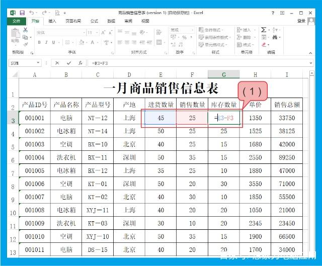This screenshot has width=322, height=266.
Task: Click the Borders icon
Action: click(x=67, y=42)
